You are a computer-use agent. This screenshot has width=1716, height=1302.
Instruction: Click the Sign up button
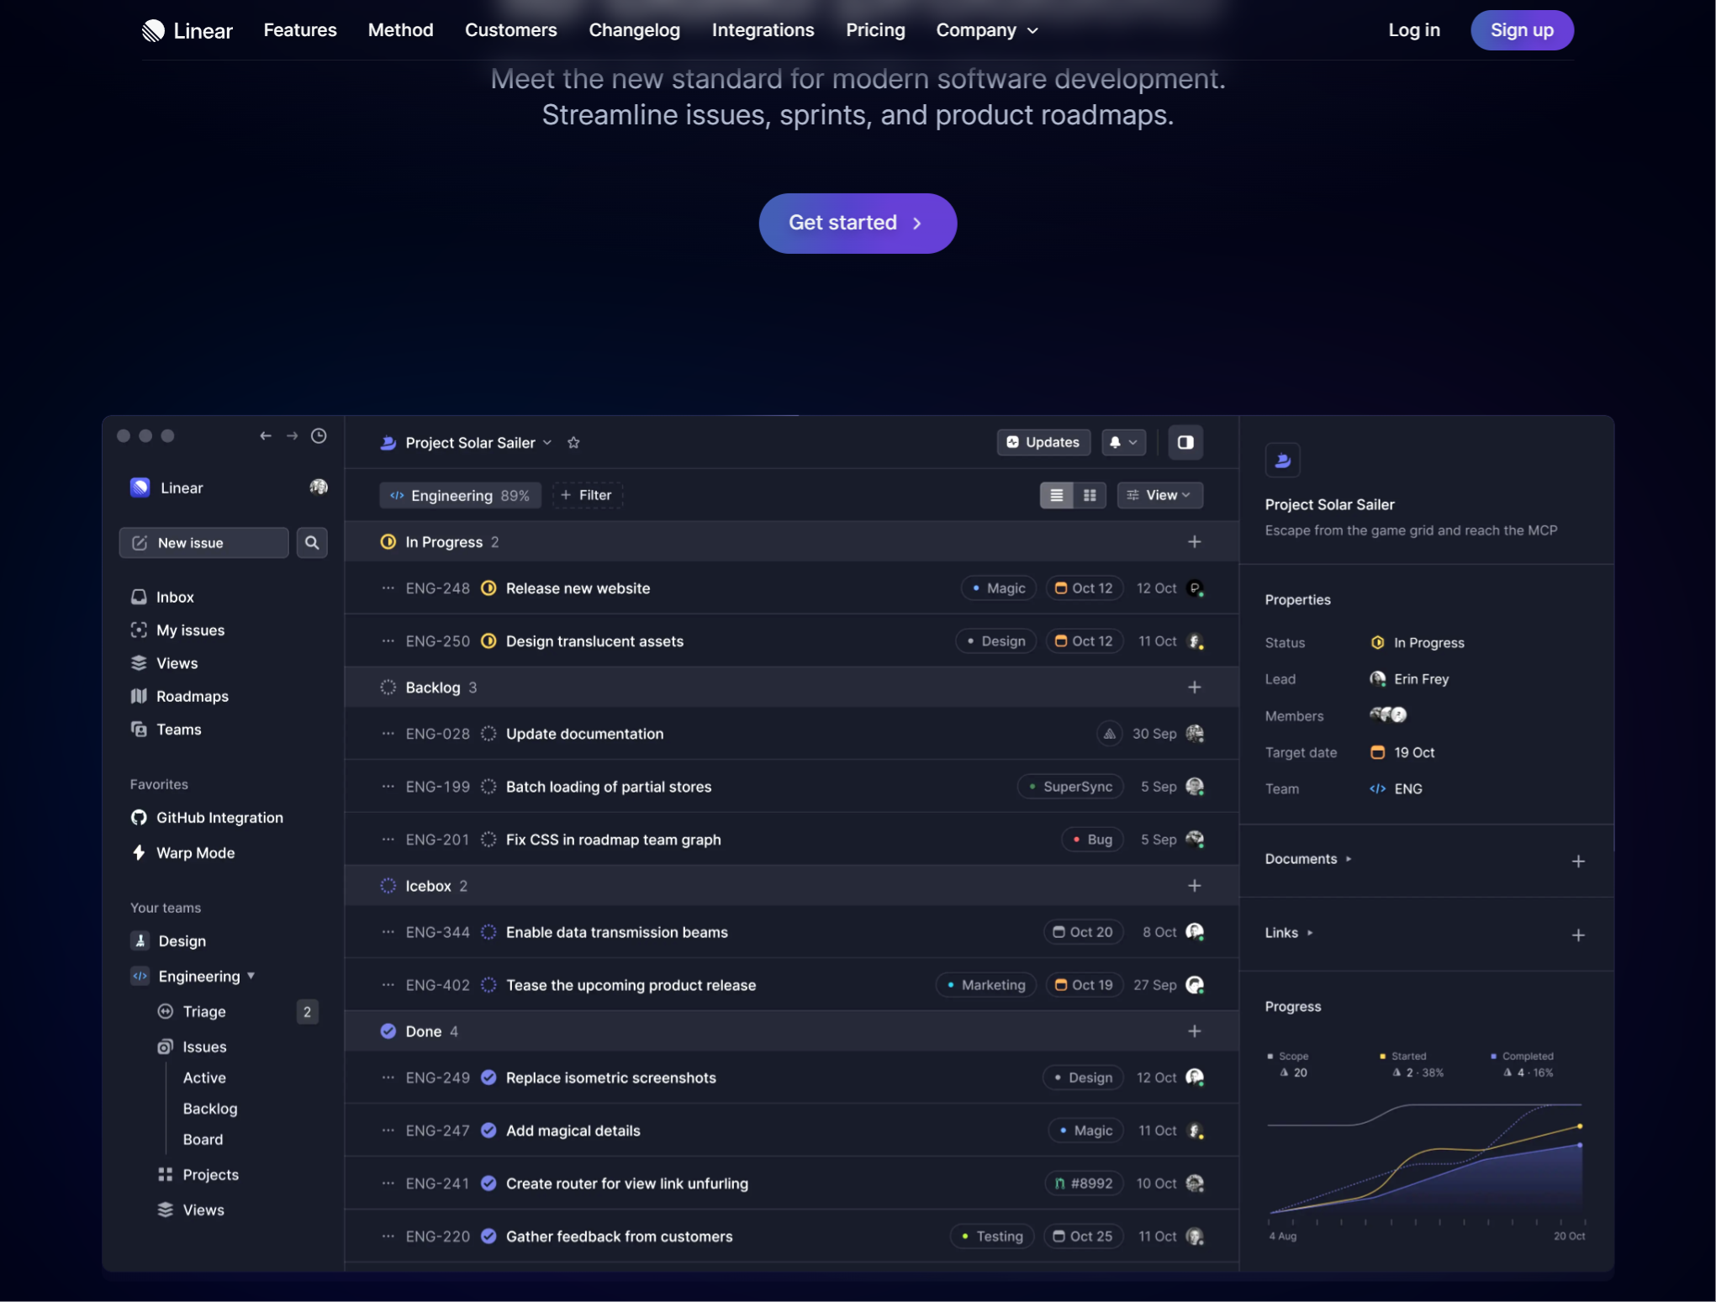1522,30
